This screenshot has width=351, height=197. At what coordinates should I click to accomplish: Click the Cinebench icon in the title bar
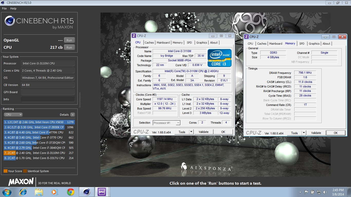[x=3, y=3]
